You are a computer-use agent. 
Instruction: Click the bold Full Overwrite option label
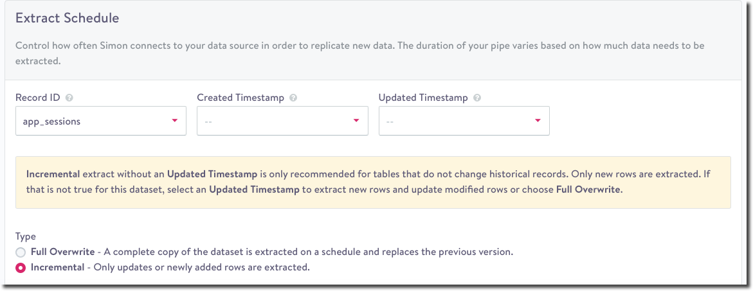click(x=62, y=252)
